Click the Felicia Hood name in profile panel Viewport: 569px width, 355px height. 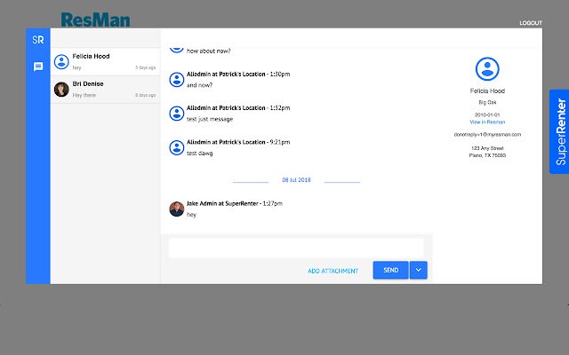tap(487, 91)
